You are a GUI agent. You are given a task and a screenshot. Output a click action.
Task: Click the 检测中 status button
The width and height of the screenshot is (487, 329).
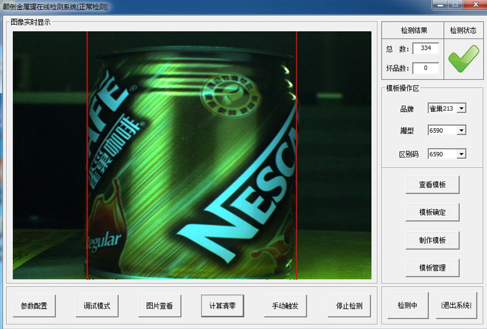(x=408, y=305)
